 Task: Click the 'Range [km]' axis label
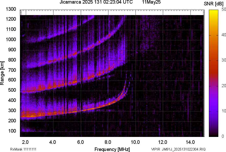2,73
